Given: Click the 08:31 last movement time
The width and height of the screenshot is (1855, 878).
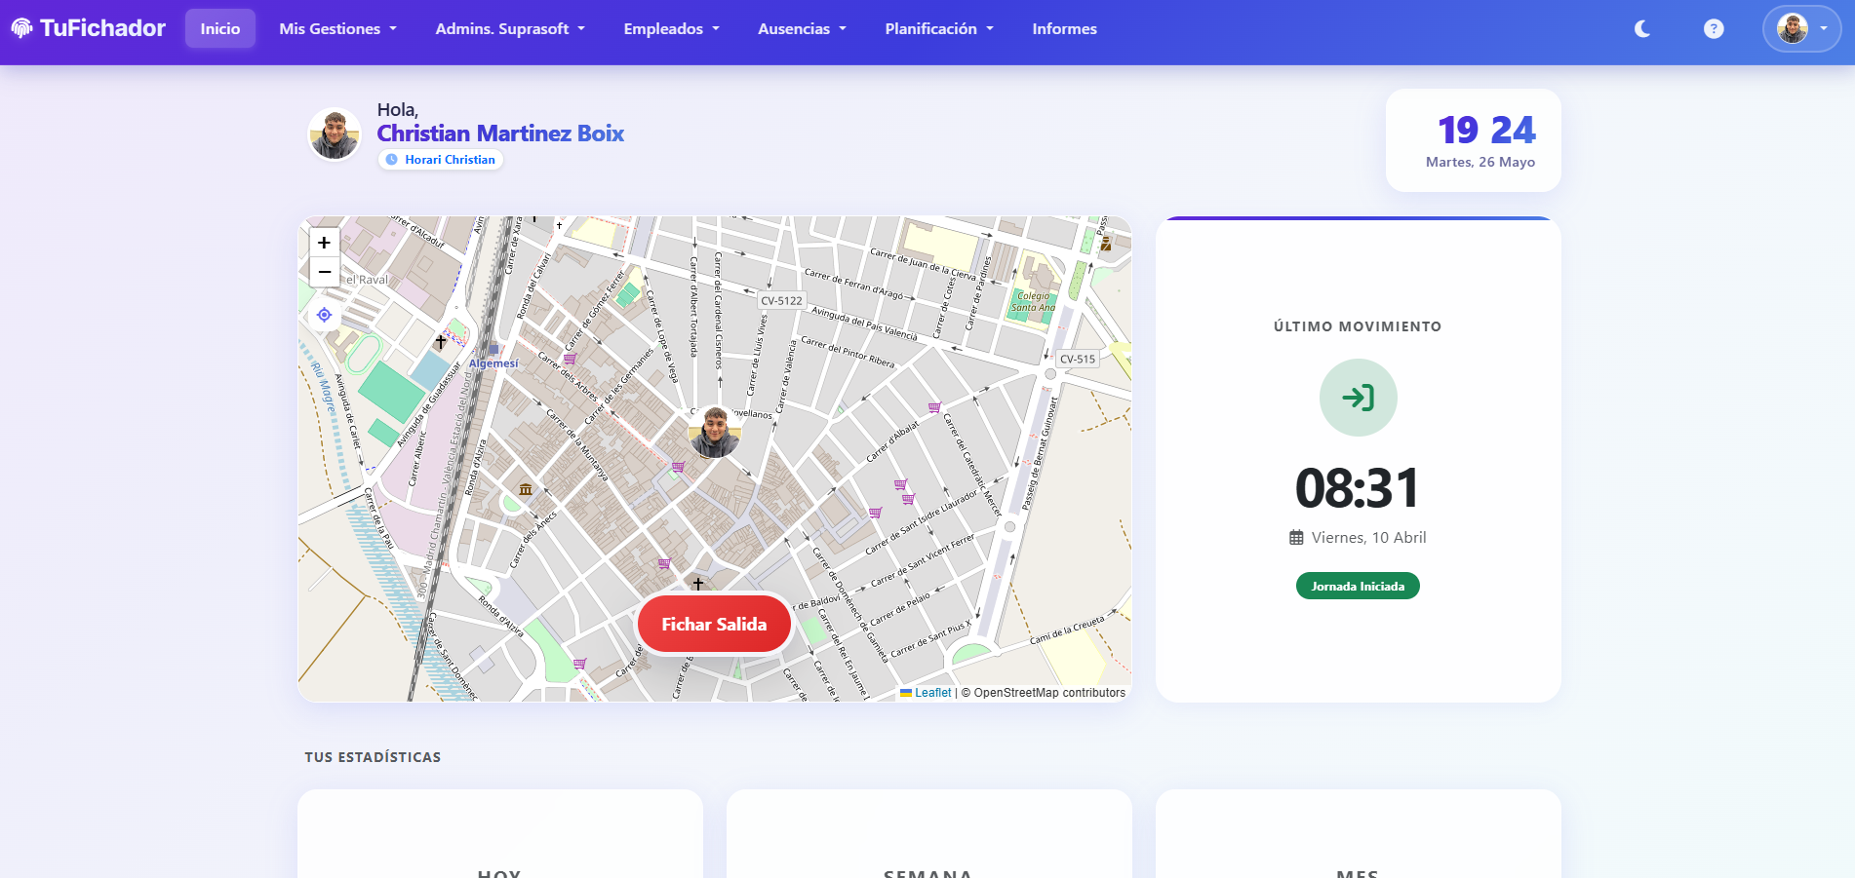Looking at the screenshot, I should coord(1358,488).
